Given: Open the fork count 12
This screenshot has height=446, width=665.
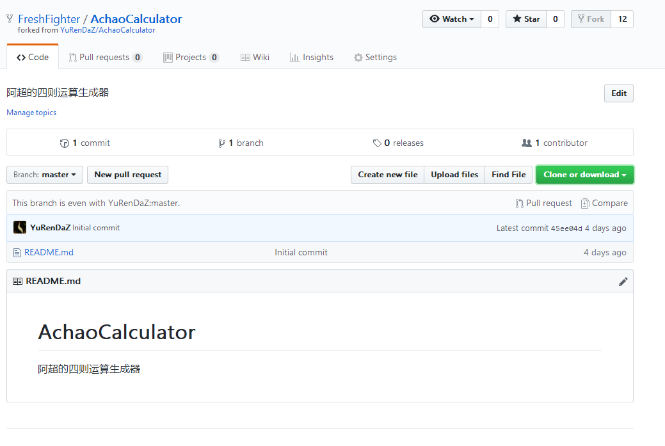Looking at the screenshot, I should pyautogui.click(x=622, y=19).
